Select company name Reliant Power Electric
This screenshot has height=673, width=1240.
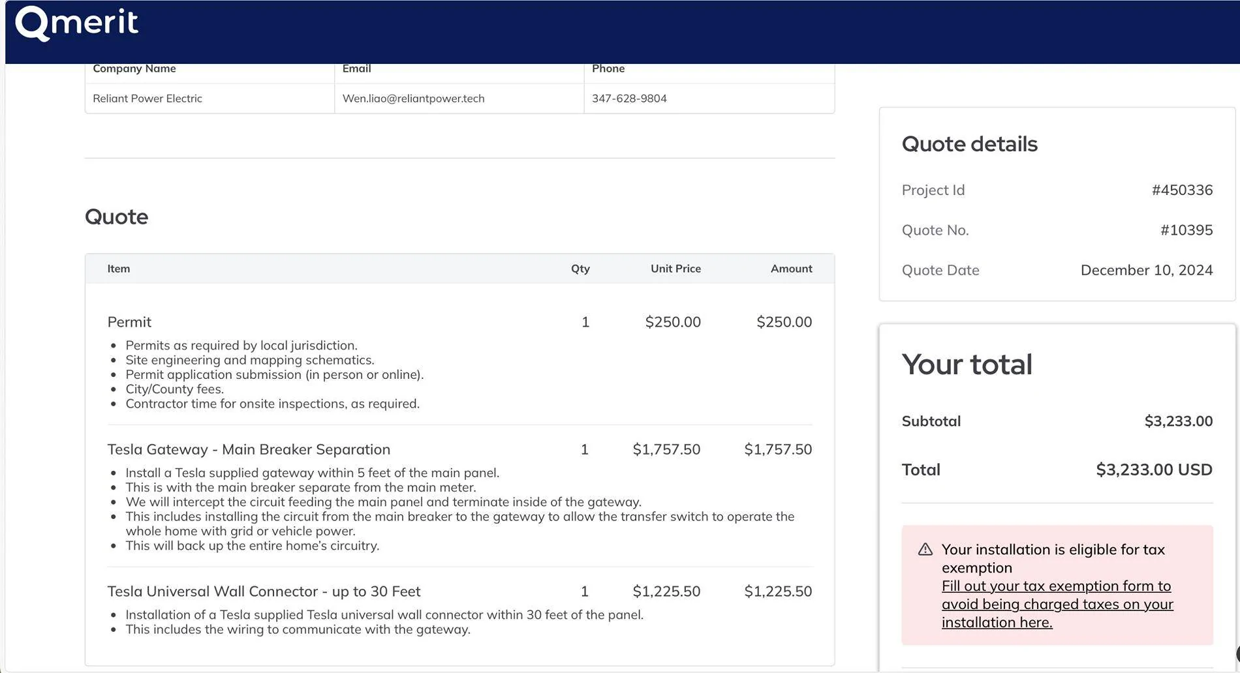pos(147,98)
